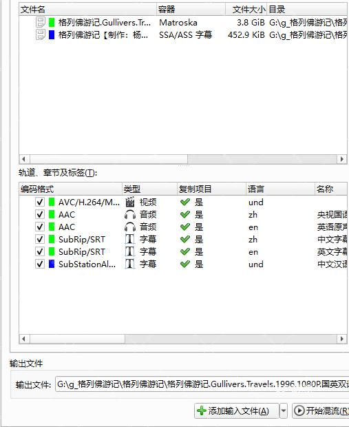Uncheck the AVC/H.264 video track checkbox

[40, 202]
